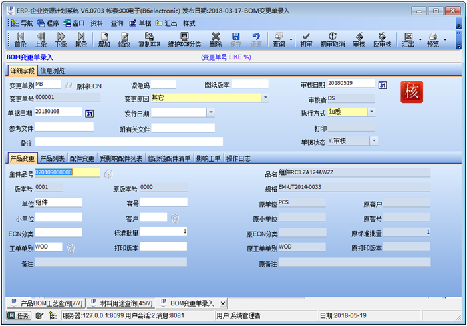467x326 pixels.
Task: Click lookup icon beside 主件品号 field
Action: (108, 174)
